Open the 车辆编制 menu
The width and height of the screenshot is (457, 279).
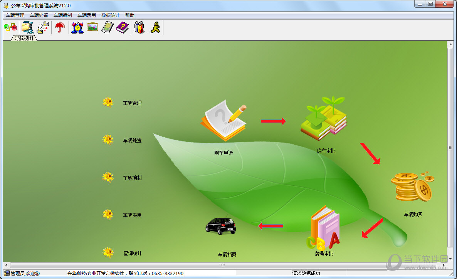pos(63,15)
